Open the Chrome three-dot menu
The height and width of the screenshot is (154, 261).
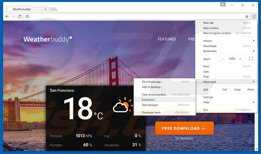(x=254, y=16)
